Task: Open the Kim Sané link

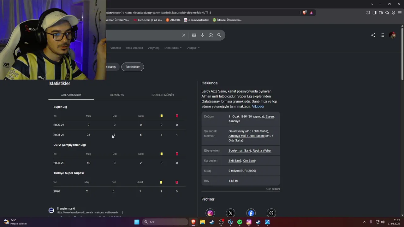Action: (x=249, y=161)
